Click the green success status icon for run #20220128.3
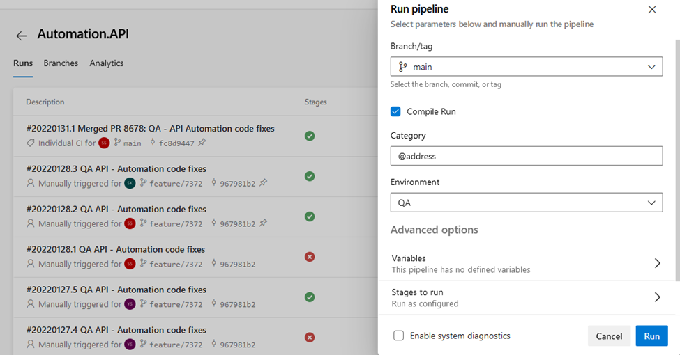The width and height of the screenshot is (680, 355). (310, 176)
